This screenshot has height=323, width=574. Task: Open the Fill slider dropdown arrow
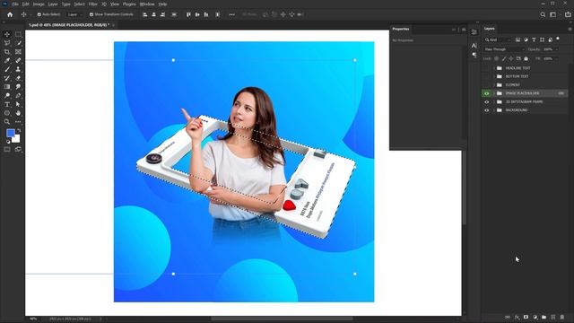click(557, 58)
